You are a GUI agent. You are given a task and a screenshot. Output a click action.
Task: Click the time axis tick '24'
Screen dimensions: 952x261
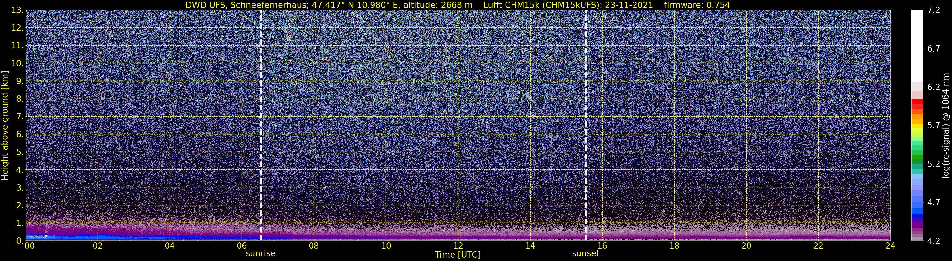tap(890, 246)
